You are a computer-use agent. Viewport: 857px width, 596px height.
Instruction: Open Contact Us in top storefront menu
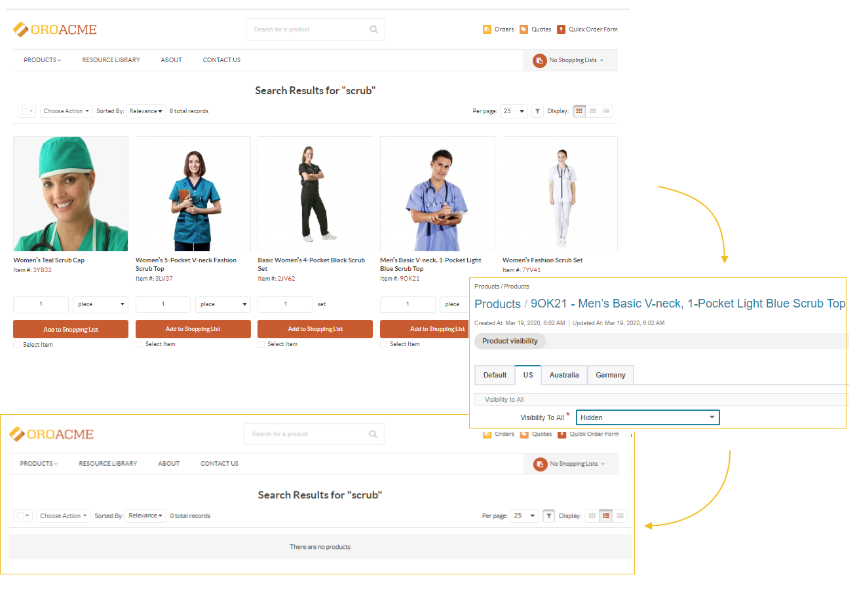221,60
